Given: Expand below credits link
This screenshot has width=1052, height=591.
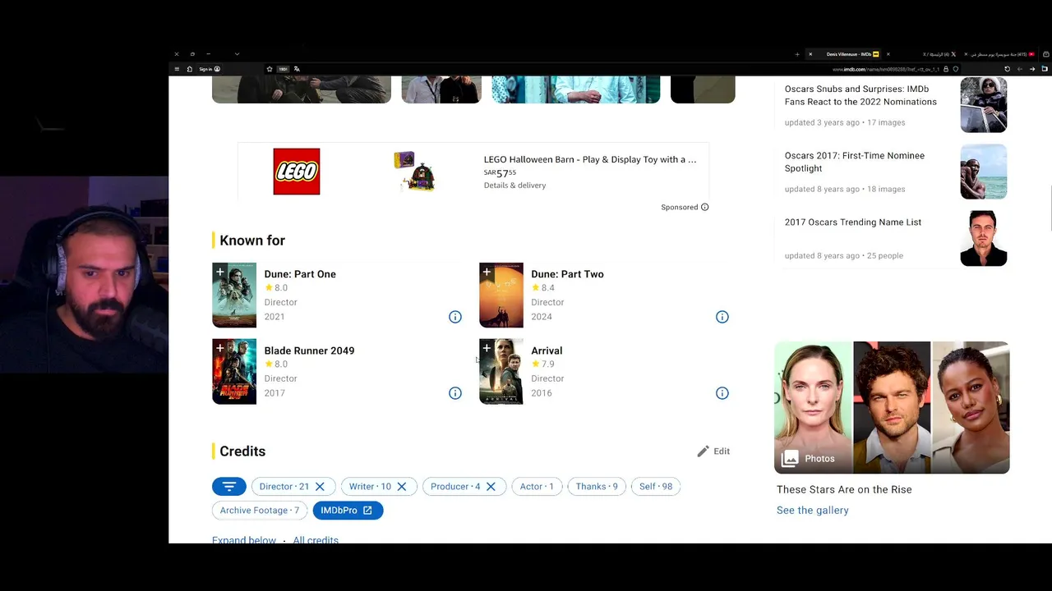Looking at the screenshot, I should pyautogui.click(x=244, y=540).
